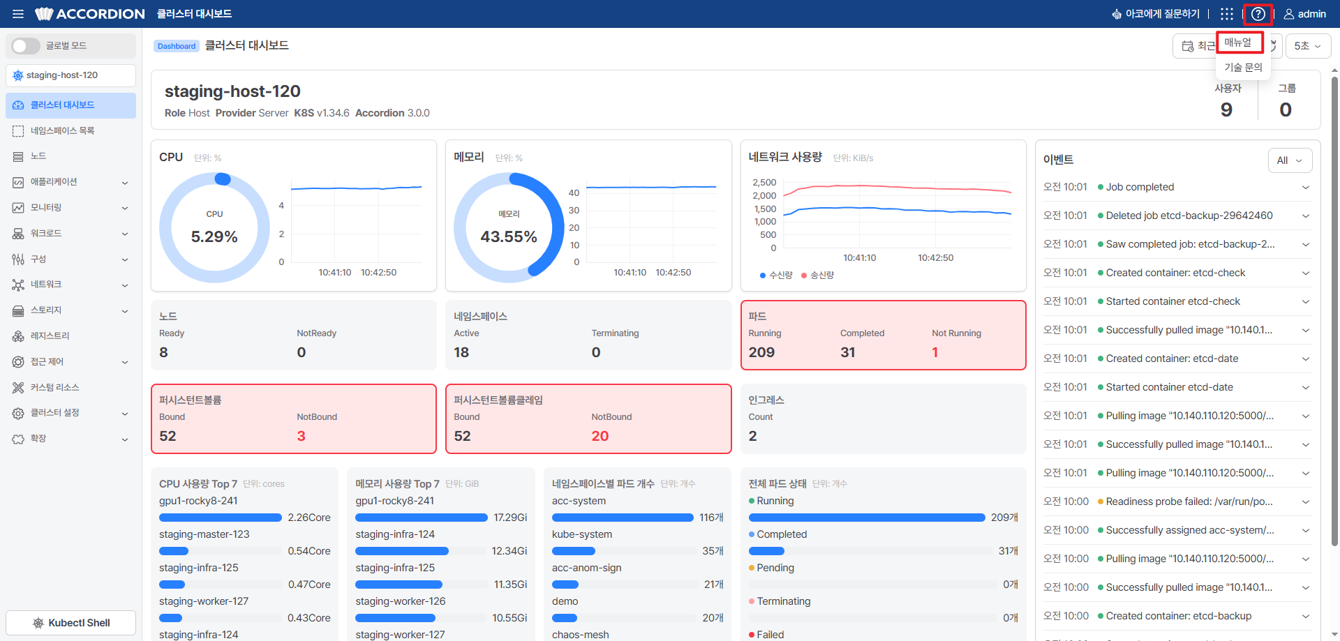Click the Node icon in sidebar

[x=18, y=156]
